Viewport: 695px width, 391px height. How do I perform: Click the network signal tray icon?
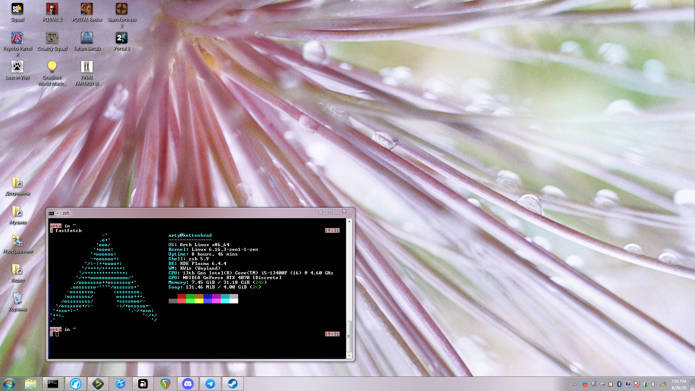coord(663,384)
